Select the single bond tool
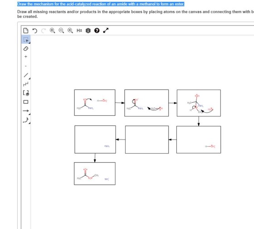Screen dimensions: 254x229 [26, 75]
